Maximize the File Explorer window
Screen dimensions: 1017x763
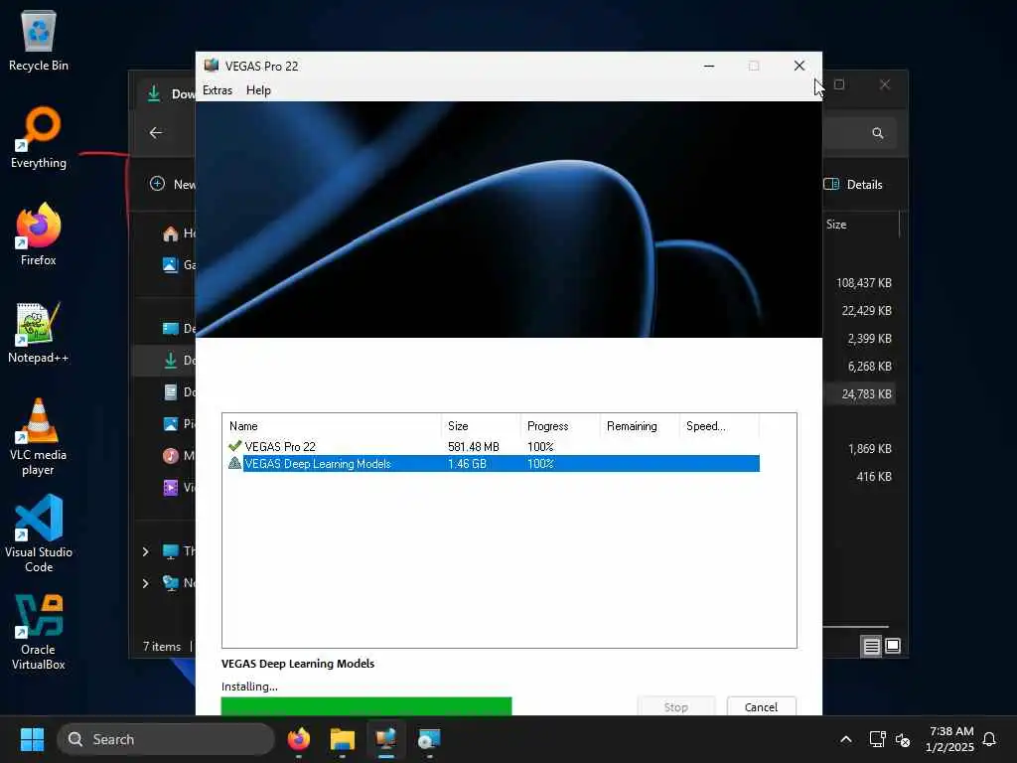point(839,84)
